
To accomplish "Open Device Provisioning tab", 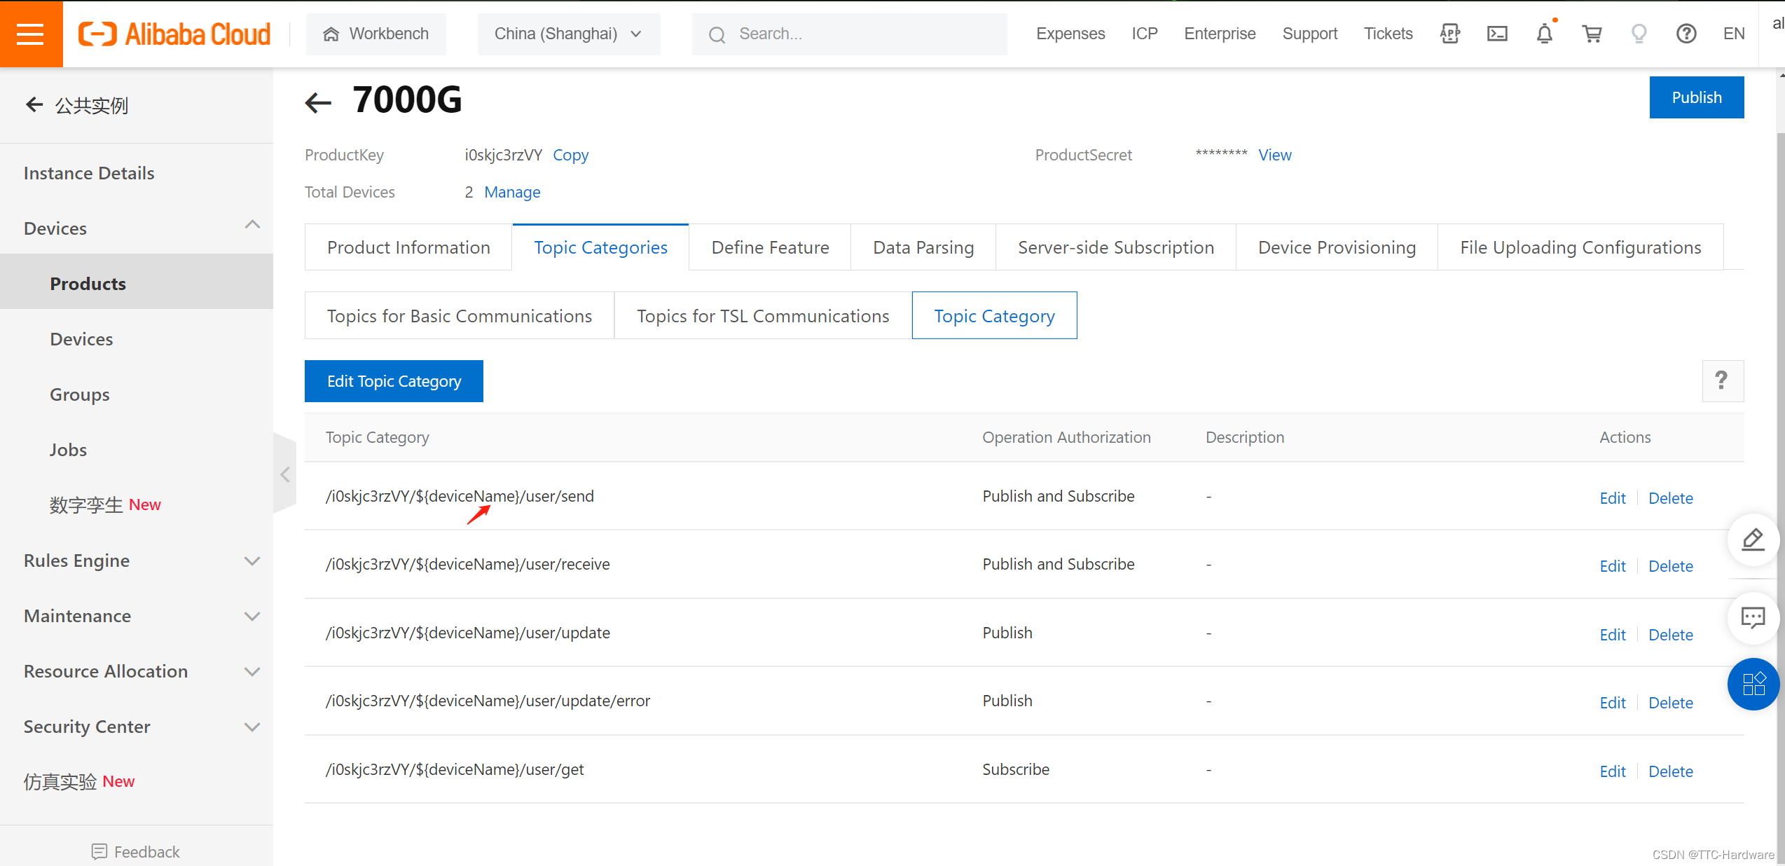I will coord(1337,247).
